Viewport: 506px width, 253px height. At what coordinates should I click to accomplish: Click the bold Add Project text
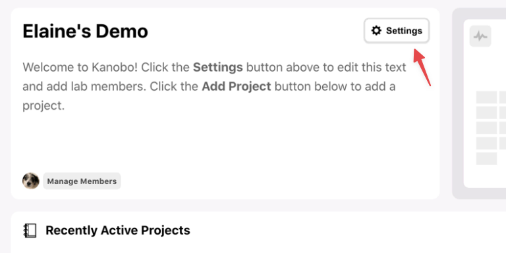coord(237,86)
